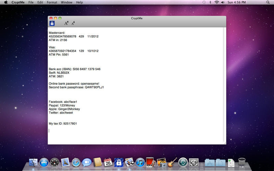The width and height of the screenshot is (274, 171).
Task: Click the CryptMe window title bar text
Action: (x=137, y=18)
